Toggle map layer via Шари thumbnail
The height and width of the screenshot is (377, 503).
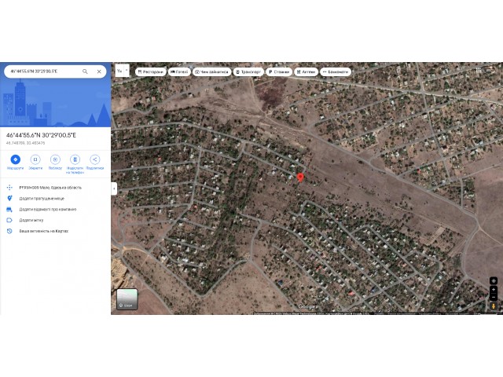(127, 299)
